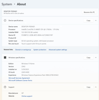Click the Support section heading
The image size is (99, 100).
(x=11, y=87)
